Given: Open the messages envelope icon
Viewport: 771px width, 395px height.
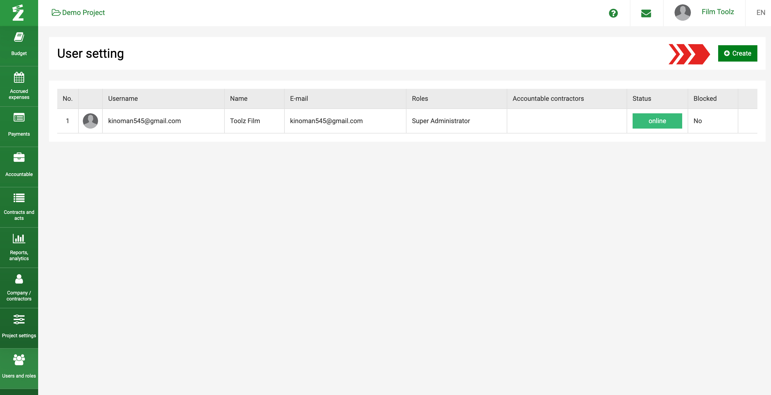Looking at the screenshot, I should pyautogui.click(x=646, y=13).
